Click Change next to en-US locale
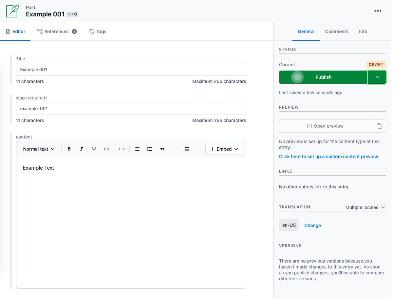This screenshot has width=393, height=299. (x=313, y=225)
